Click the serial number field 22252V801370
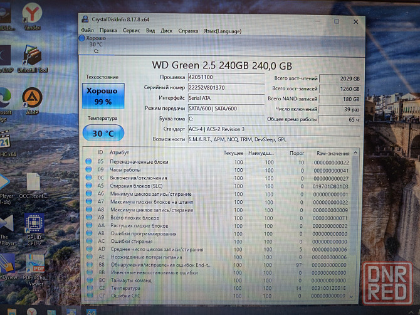The image size is (420, 315). 226,88
